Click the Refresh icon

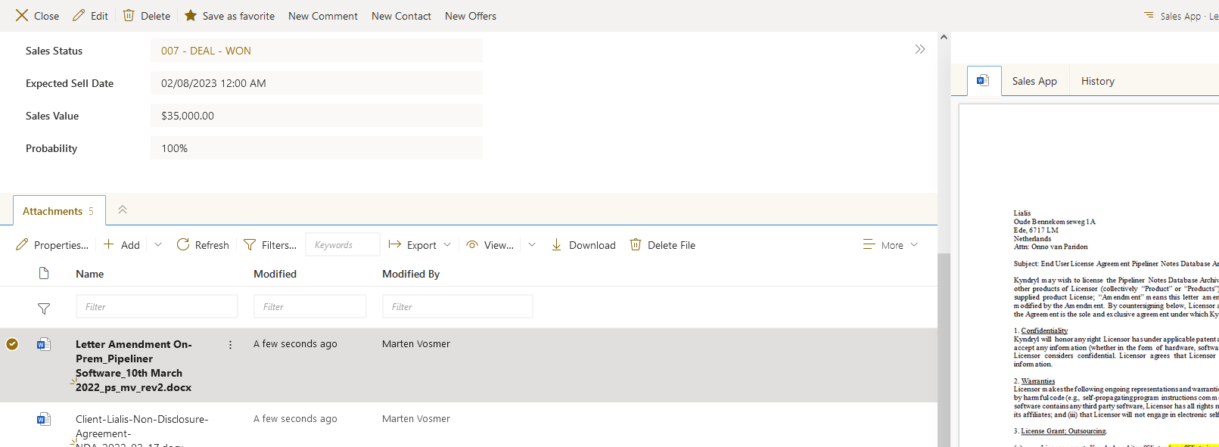pos(183,244)
